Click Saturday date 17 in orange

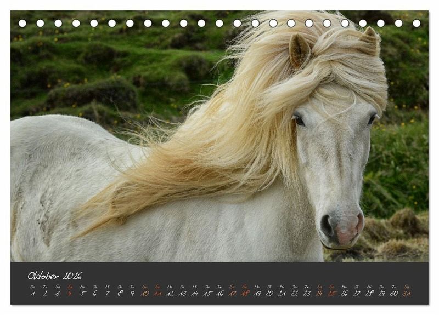[232, 293]
